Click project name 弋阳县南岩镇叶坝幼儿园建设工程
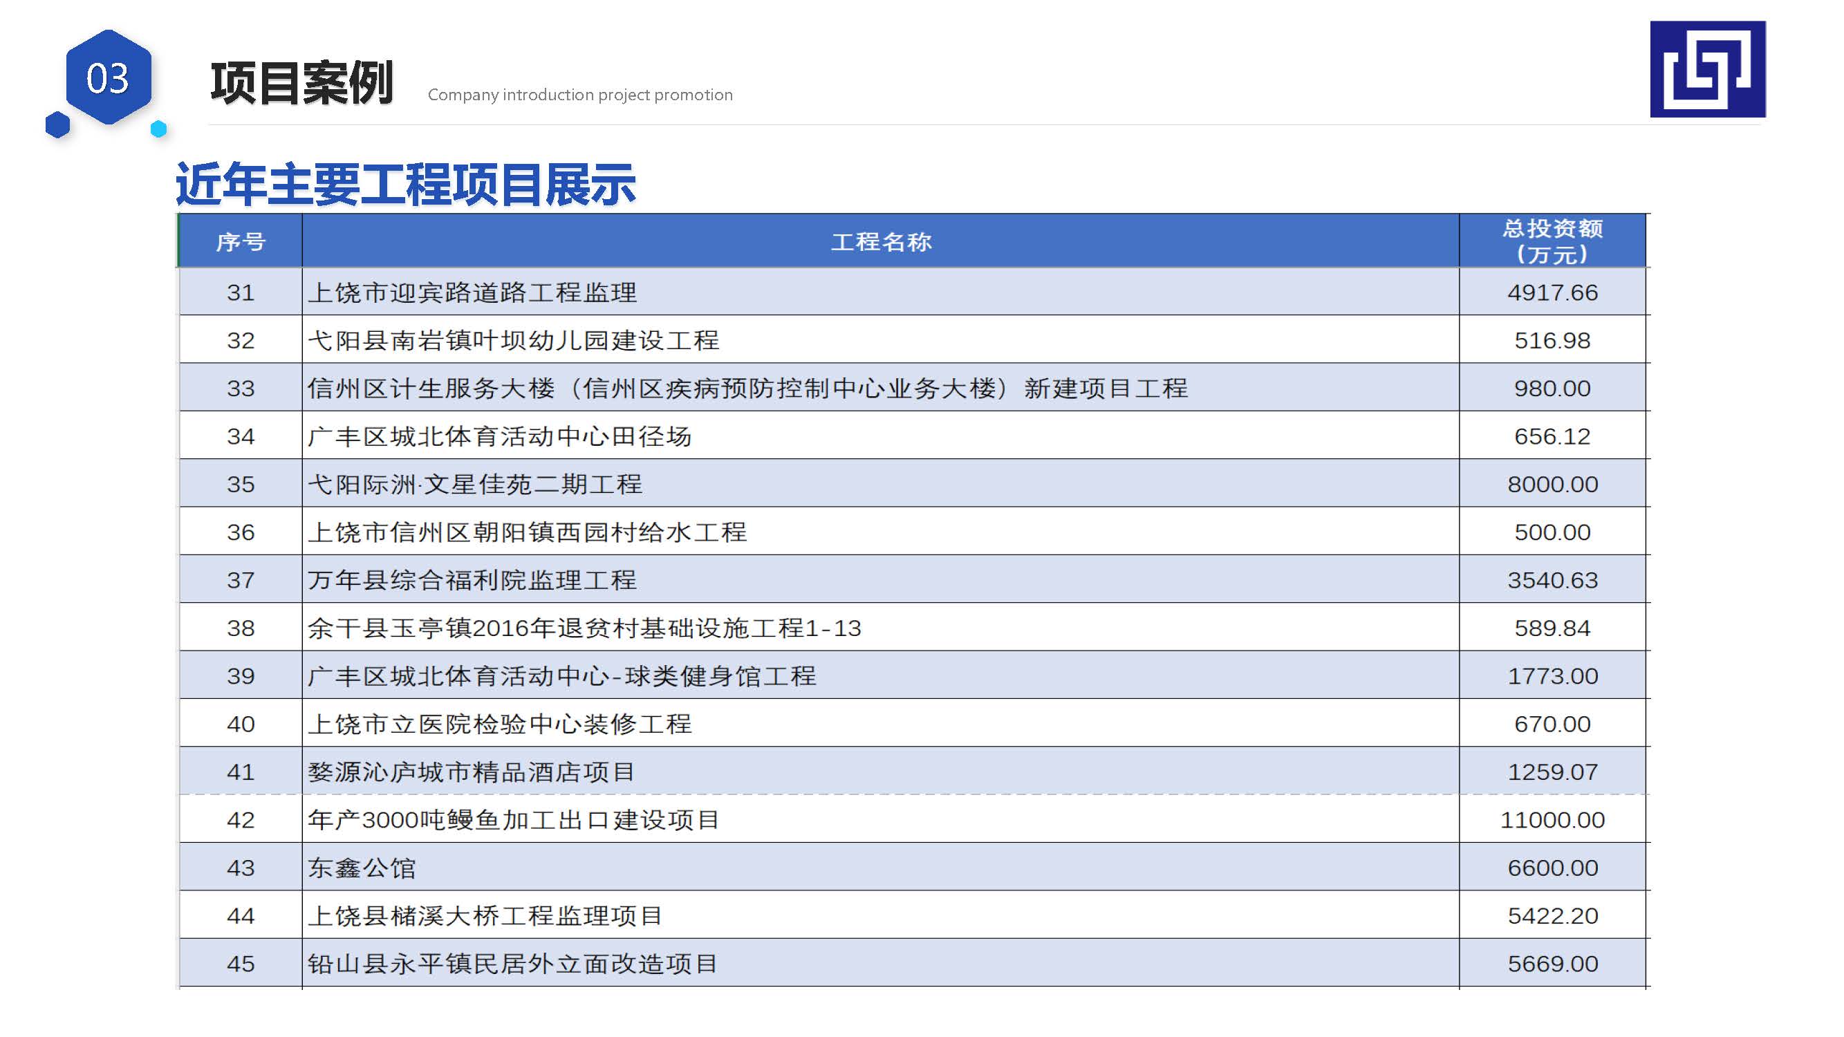This screenshot has width=1844, height=1037. click(x=513, y=340)
